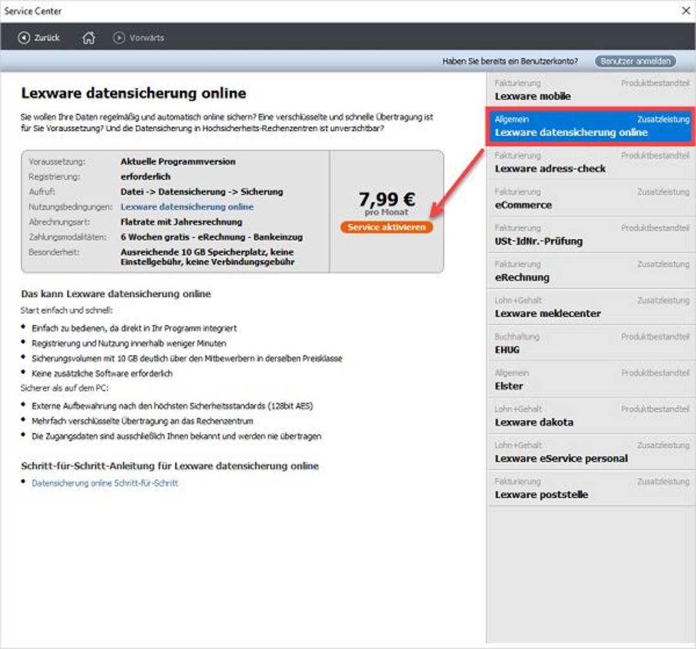The image size is (696, 649).
Task: Click the Zurück back arrow icon
Action: pos(23,38)
